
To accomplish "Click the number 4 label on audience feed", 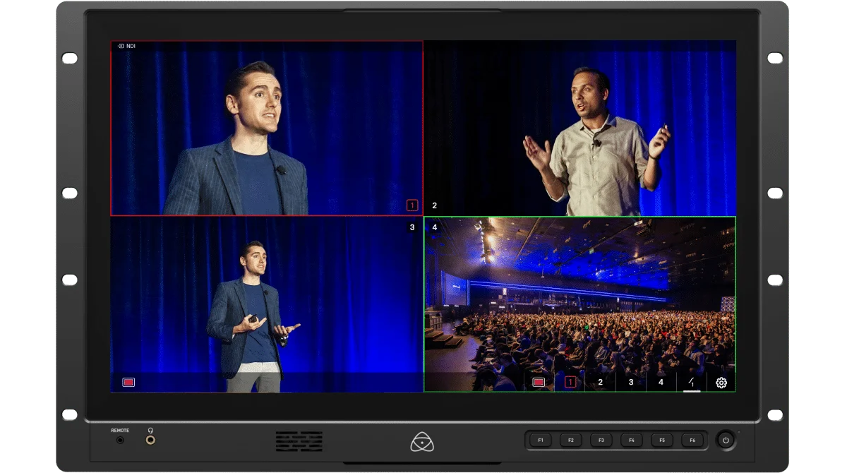I will (435, 227).
